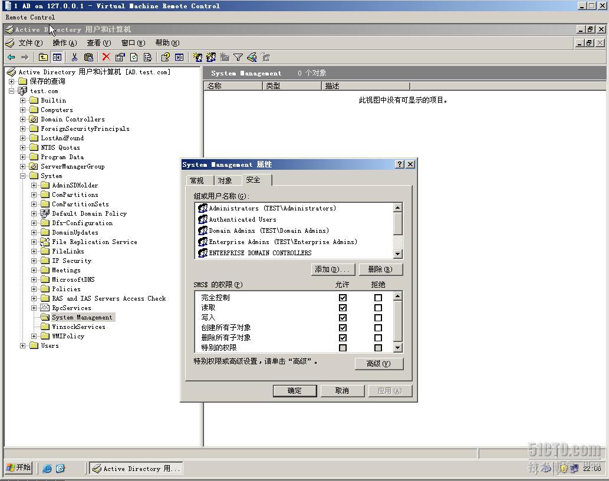The image size is (609, 481).
Task: Expand the Computers container
Action: 22,110
